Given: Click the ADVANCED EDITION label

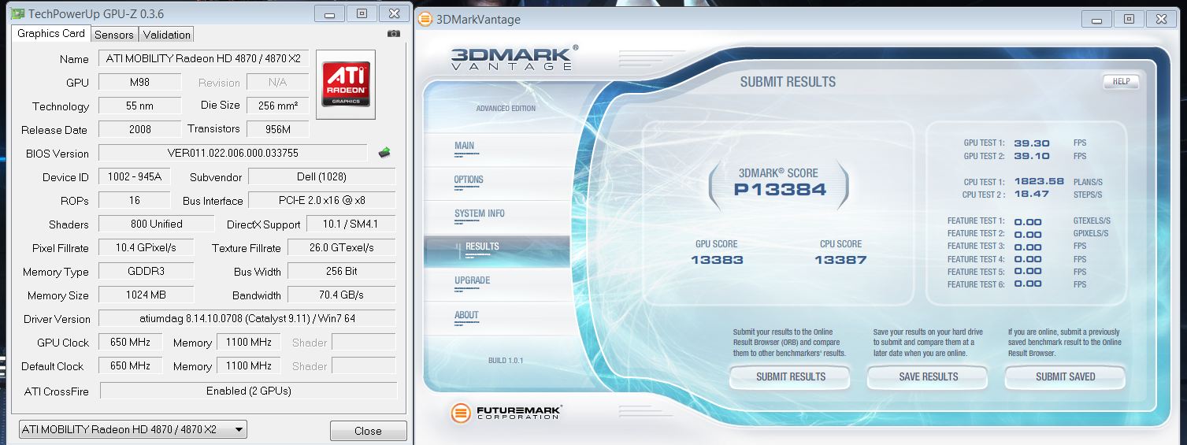Looking at the screenshot, I should click(506, 109).
